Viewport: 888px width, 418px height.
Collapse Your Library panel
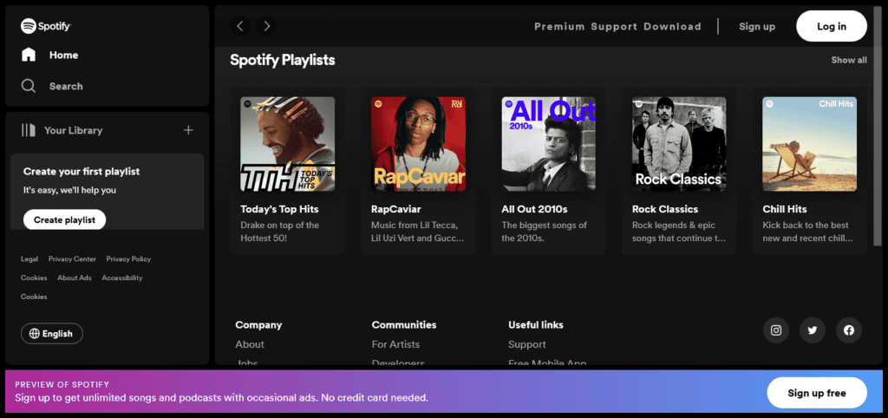click(62, 130)
